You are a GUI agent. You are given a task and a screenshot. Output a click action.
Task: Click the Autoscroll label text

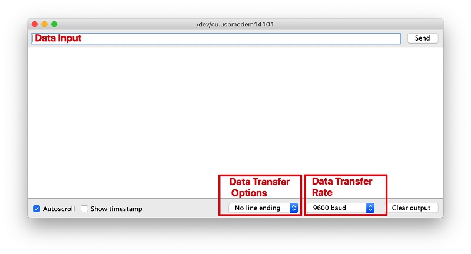coord(59,209)
